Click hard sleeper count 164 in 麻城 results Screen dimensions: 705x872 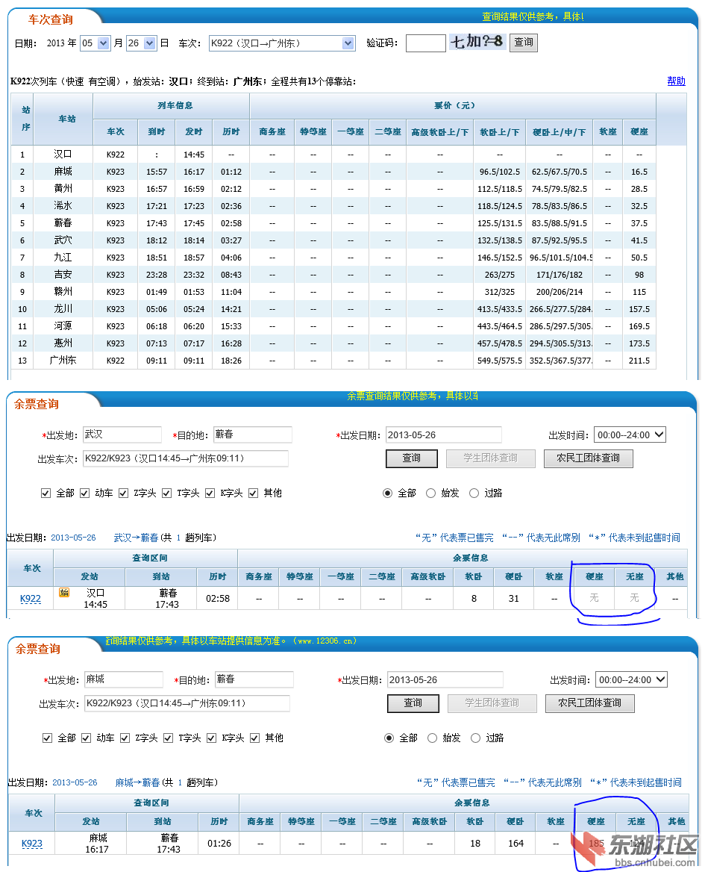click(516, 844)
